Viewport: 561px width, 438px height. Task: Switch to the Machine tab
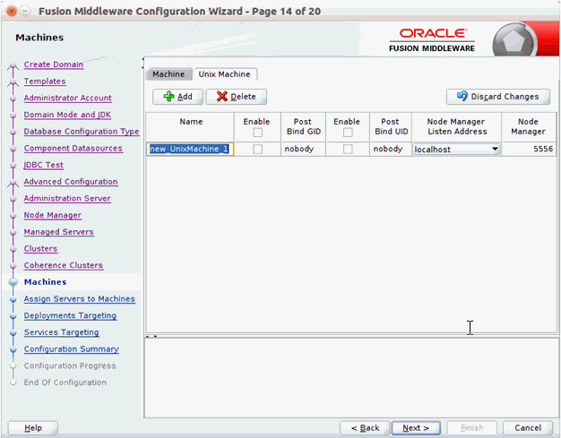pyautogui.click(x=168, y=74)
